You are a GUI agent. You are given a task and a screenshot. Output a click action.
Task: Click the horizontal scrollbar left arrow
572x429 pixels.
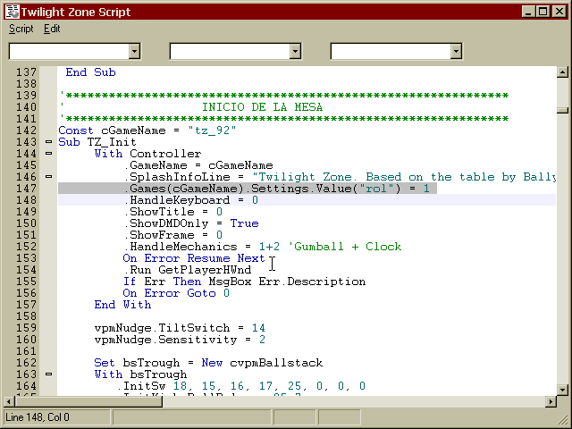pos(9,401)
